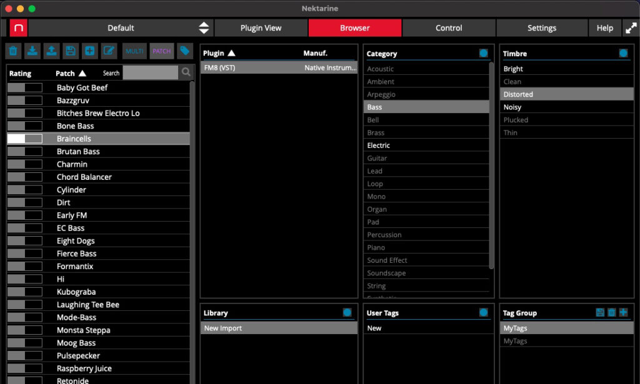This screenshot has height=384, width=640.
Task: Click the export (upload arrow) icon
Action: tap(51, 51)
